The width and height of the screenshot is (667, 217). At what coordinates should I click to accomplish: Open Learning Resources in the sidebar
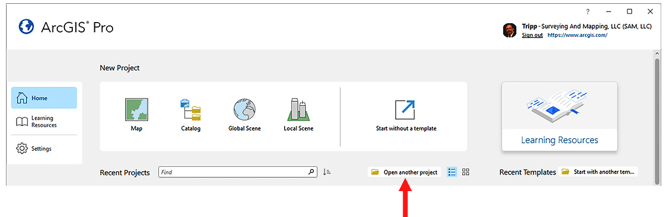coord(44,122)
